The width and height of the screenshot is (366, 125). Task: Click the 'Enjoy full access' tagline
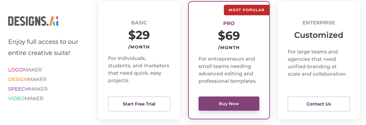(x=43, y=47)
